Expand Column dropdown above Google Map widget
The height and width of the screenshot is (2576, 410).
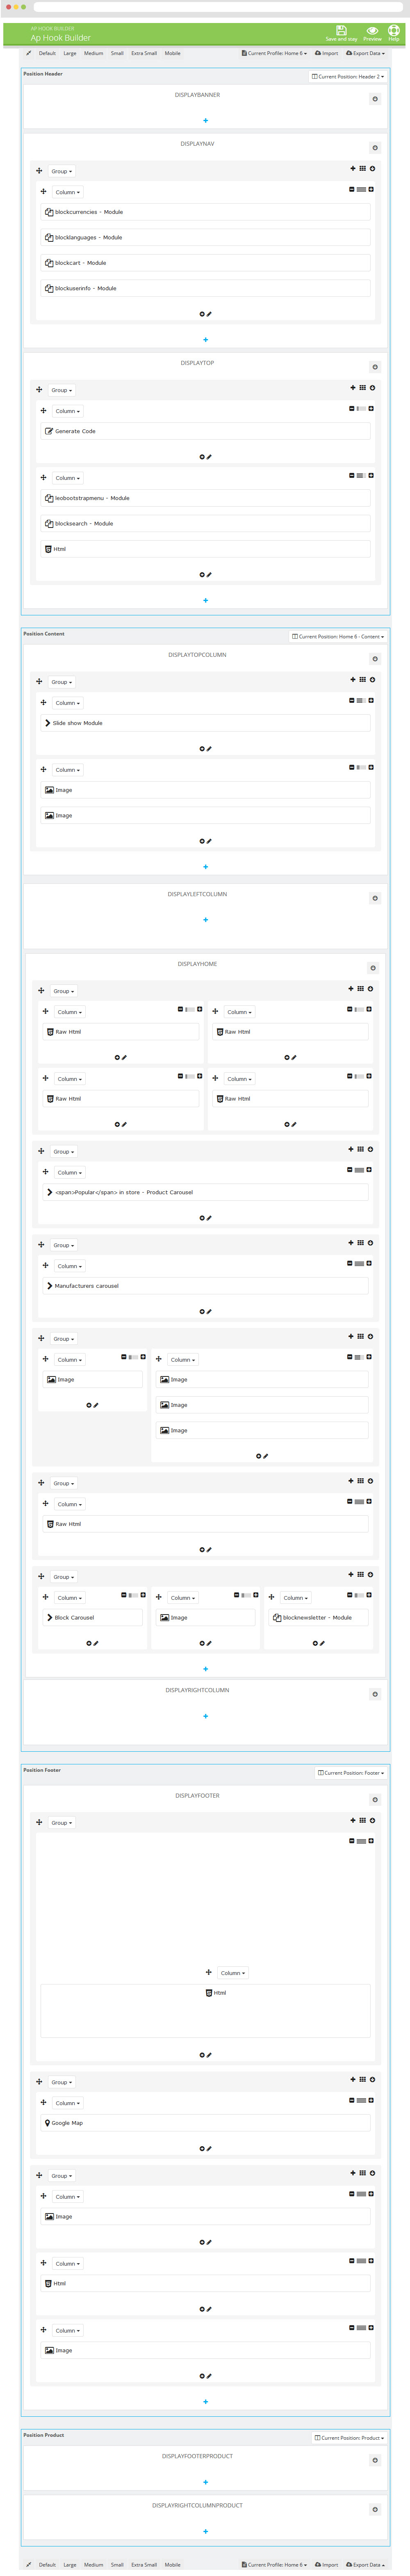click(x=68, y=2103)
